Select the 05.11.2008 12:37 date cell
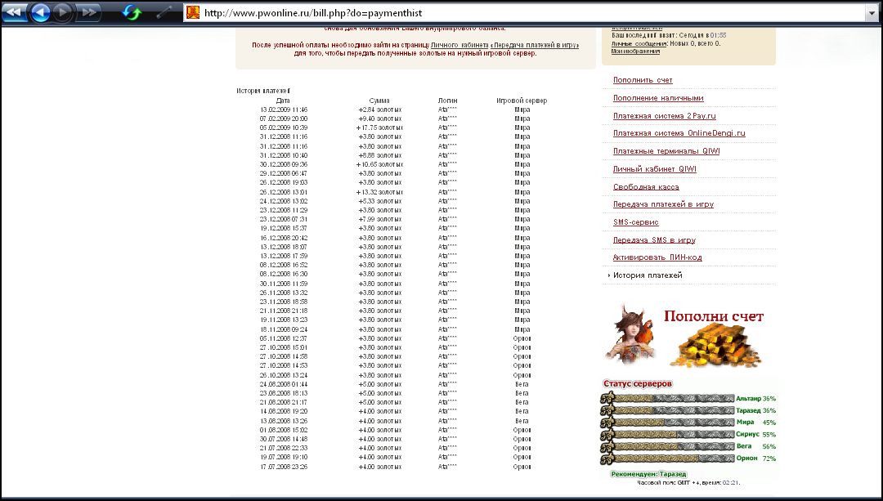Screen dimensions: 883x501 coord(283,338)
